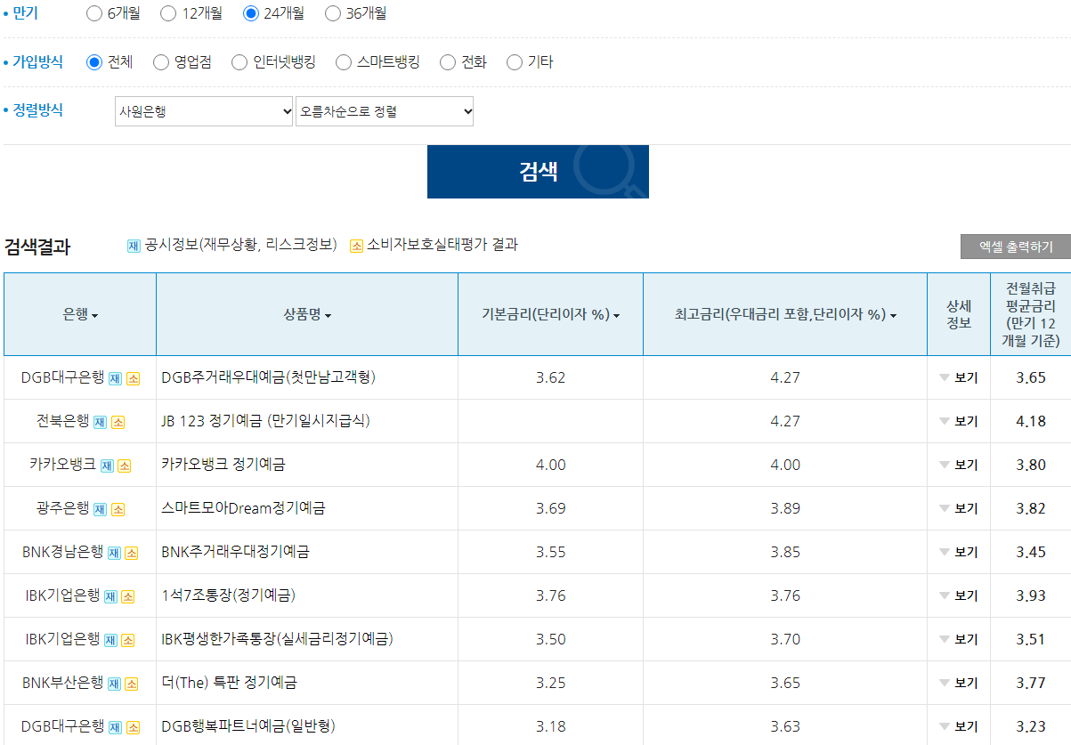Open 소 consumer icon for DGB대구은행 첫만남고객형 row
Image resolution: width=1071 pixels, height=745 pixels.
(x=133, y=378)
